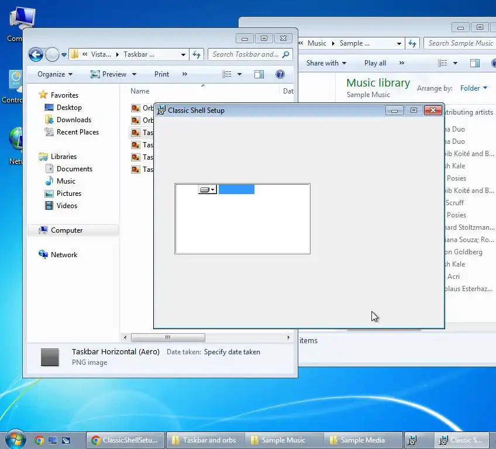496x449 pixels.
Task: Expand address bar history in Taskbar window
Action: [183, 54]
